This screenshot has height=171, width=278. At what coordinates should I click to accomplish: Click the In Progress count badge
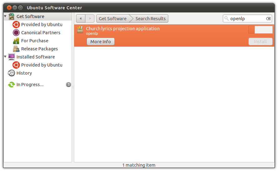69,85
